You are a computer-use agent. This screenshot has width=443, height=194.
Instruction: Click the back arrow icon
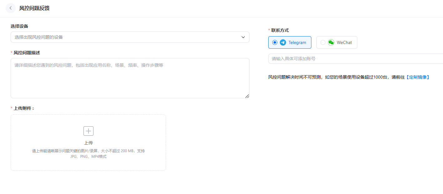pyautogui.click(x=10, y=8)
